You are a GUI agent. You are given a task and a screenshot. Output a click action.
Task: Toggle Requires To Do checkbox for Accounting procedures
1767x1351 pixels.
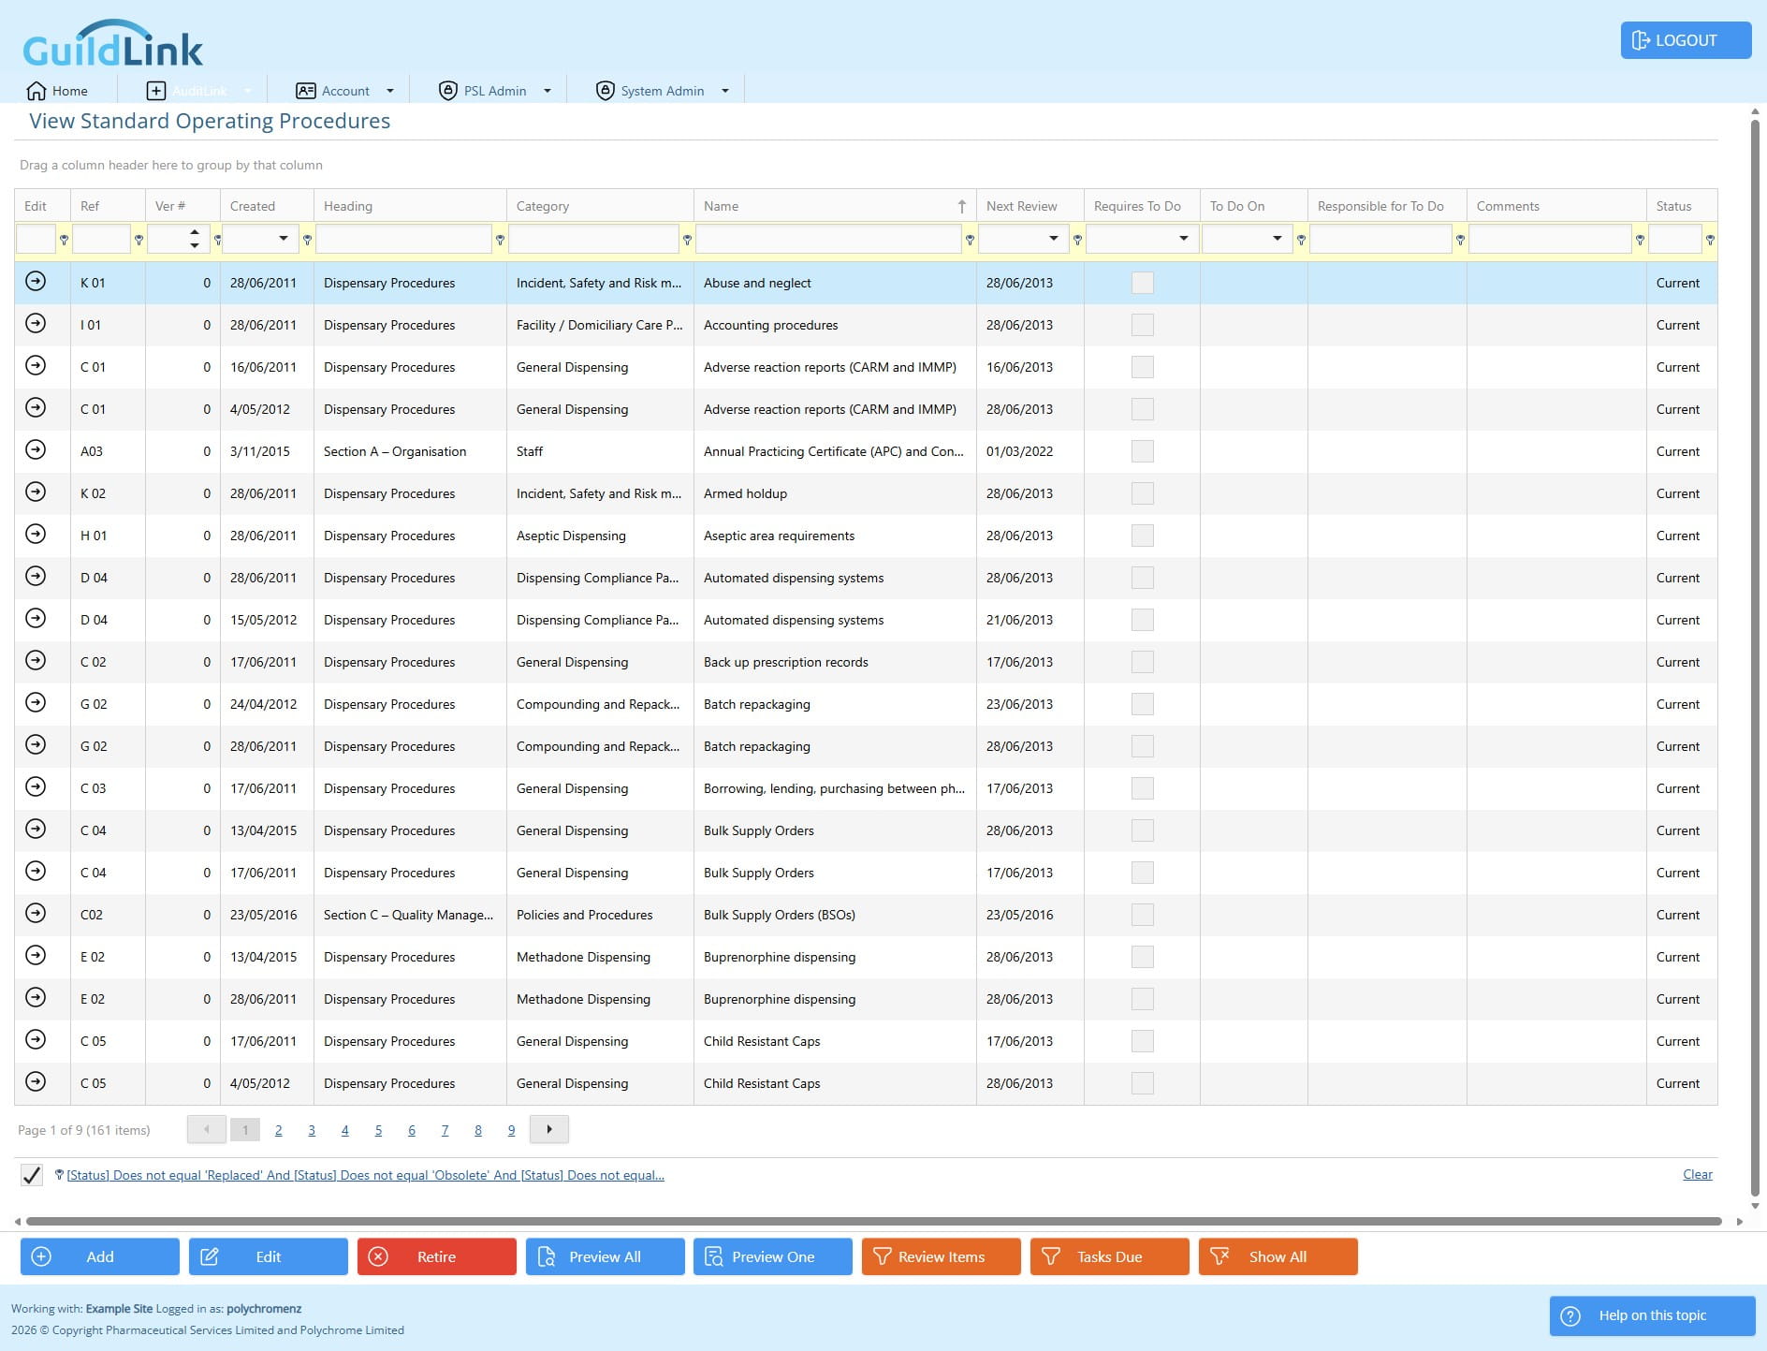pyautogui.click(x=1142, y=325)
